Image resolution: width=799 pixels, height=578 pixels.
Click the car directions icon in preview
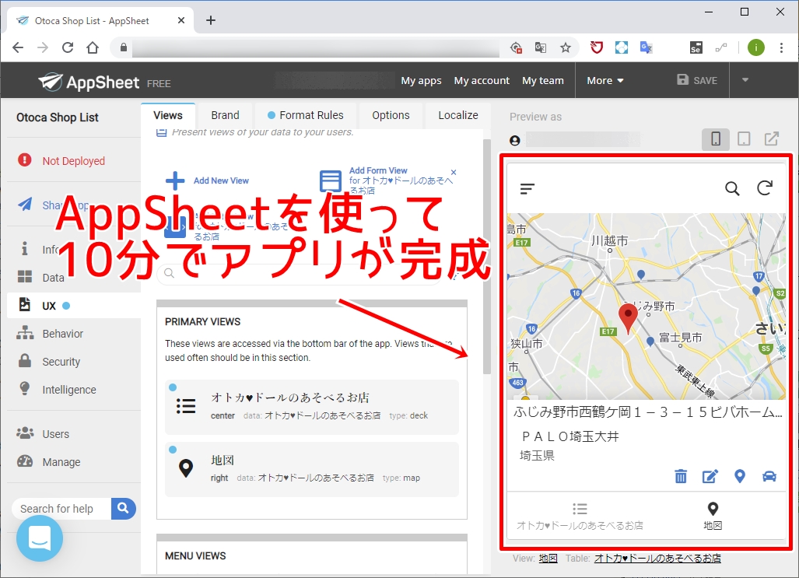coord(769,476)
